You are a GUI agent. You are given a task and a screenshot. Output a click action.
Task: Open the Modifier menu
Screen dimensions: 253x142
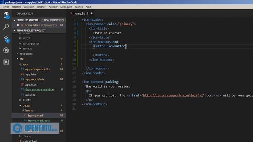tap(16, 7)
